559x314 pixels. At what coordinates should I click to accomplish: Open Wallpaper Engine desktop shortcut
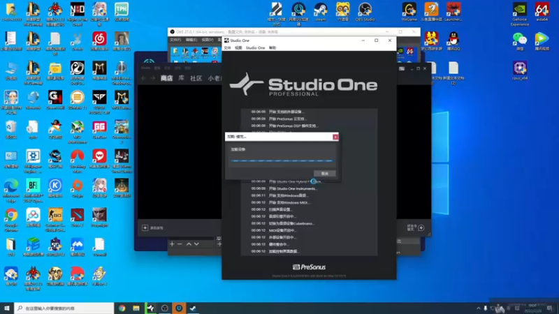(33, 161)
